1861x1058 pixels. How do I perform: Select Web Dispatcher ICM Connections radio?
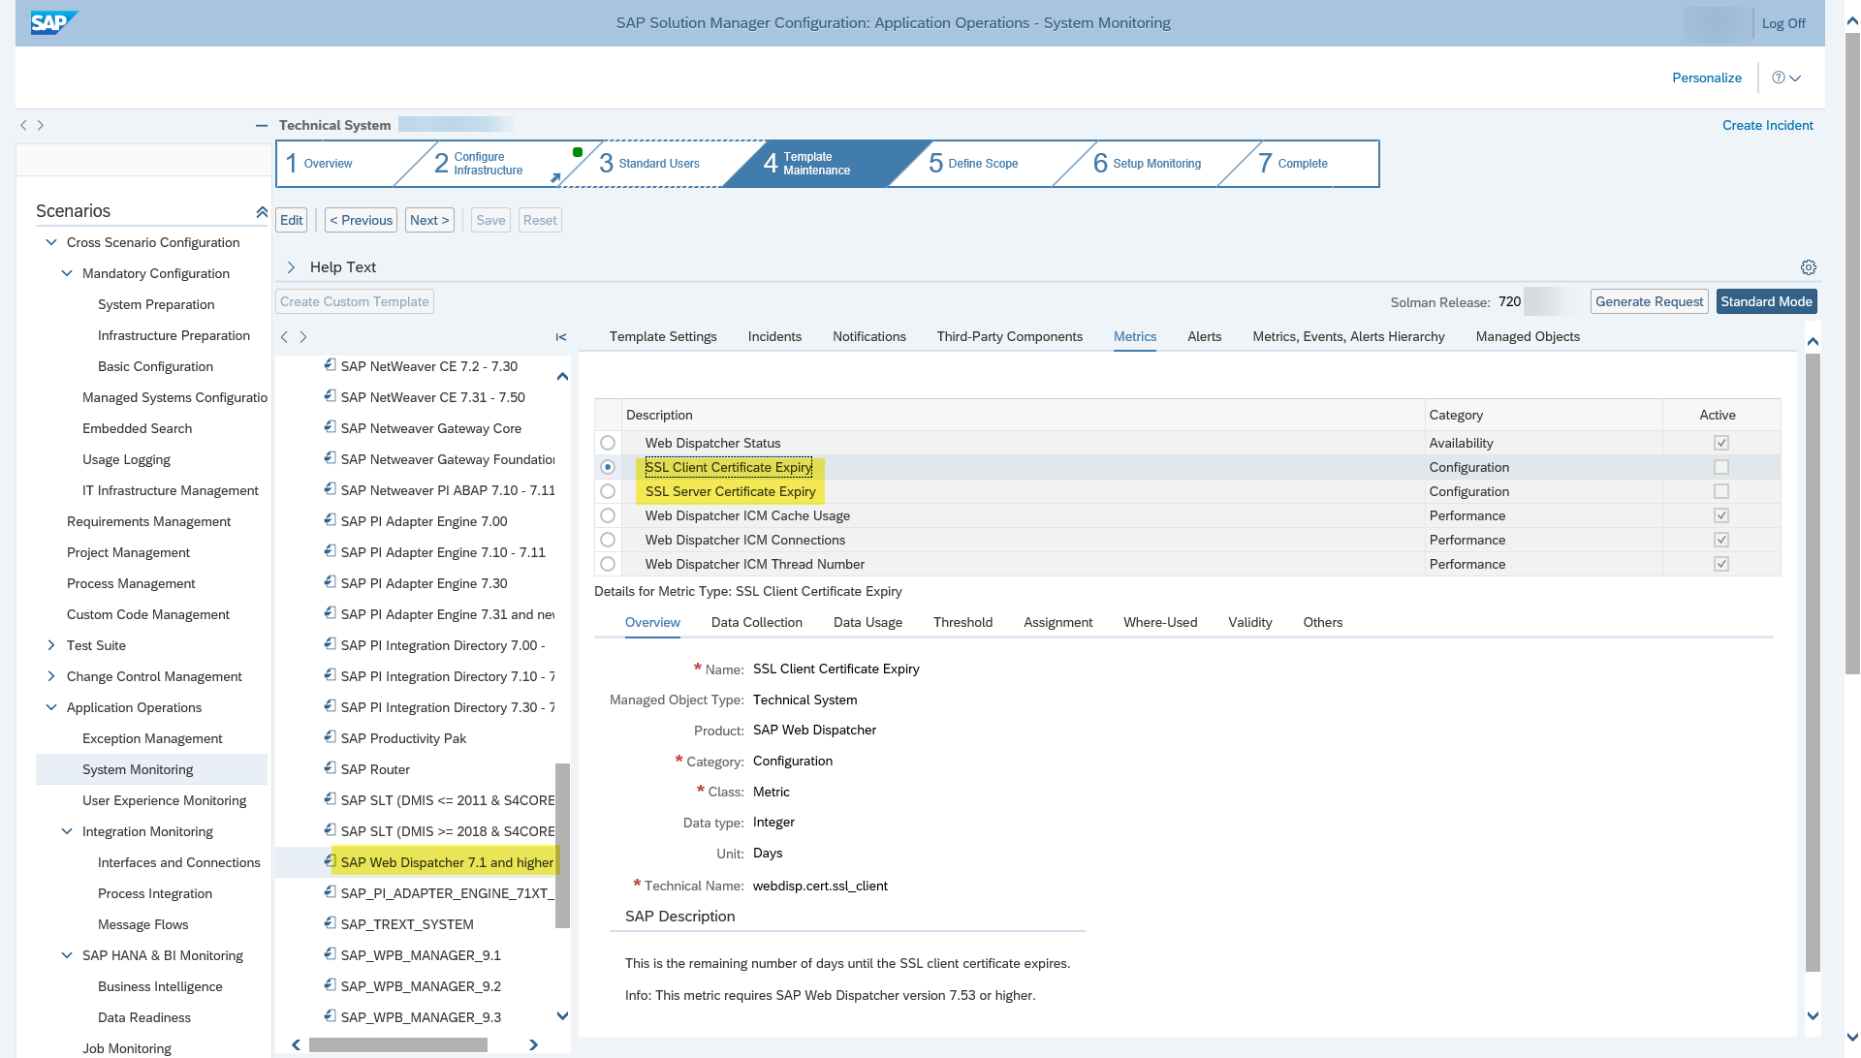608,540
